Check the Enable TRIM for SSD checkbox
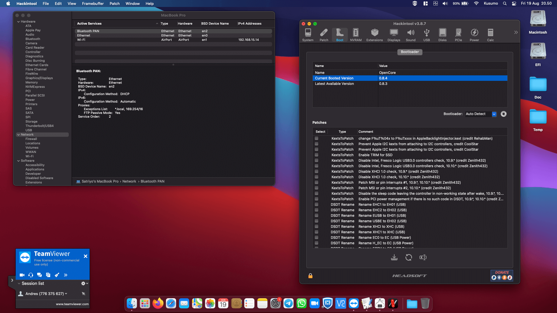Image resolution: width=557 pixels, height=313 pixels. pos(317,155)
